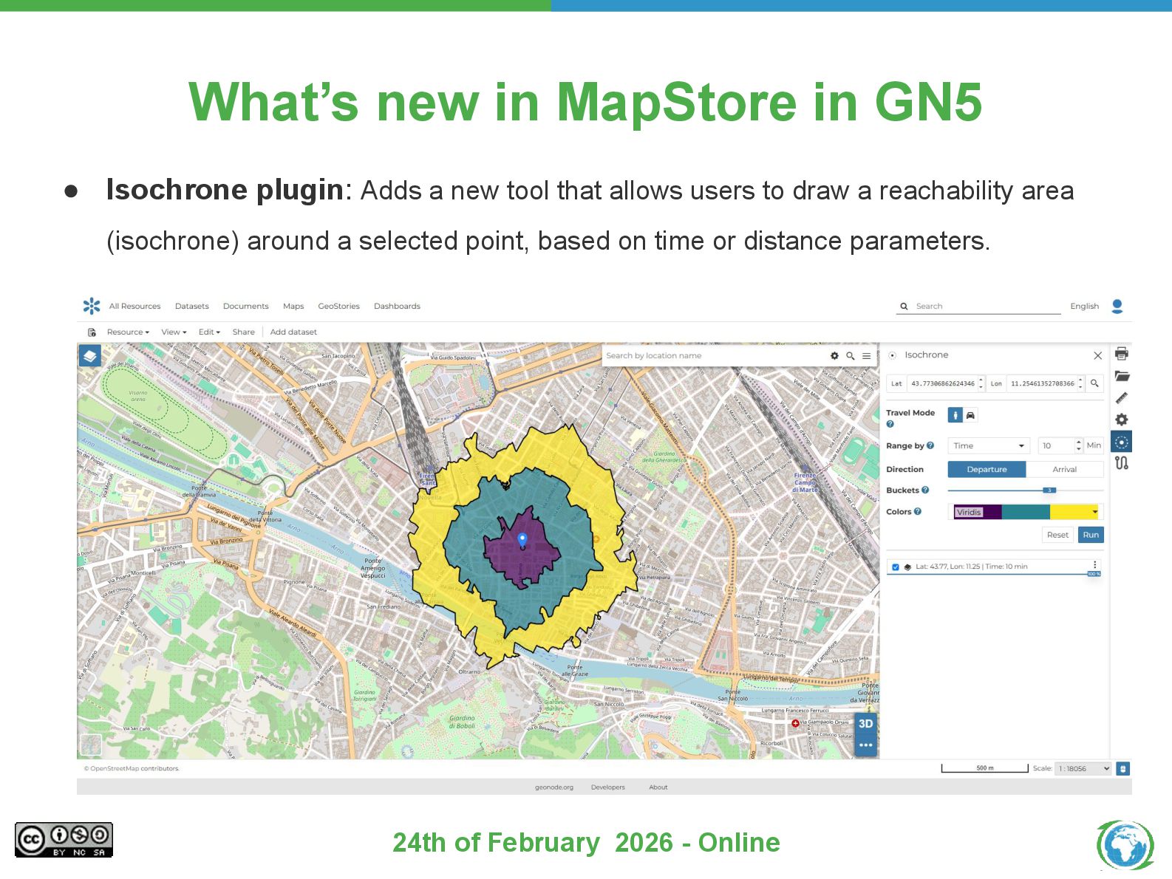Click the Reset button
Viewport: 1172px width, 879px height.
1057,535
